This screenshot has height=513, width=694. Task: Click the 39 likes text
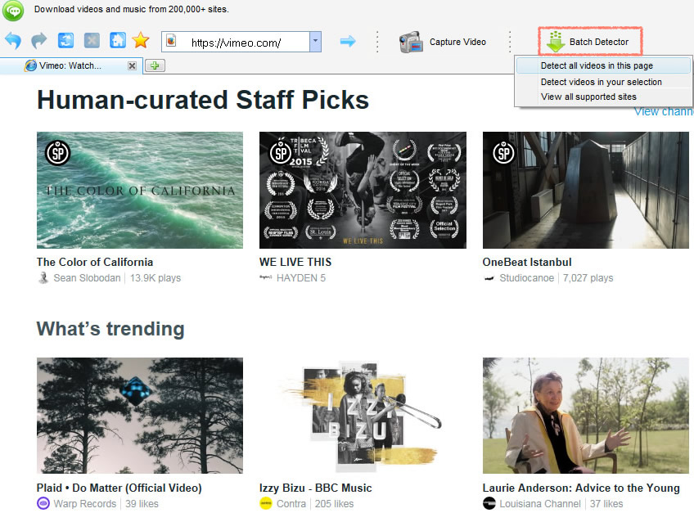(x=142, y=504)
